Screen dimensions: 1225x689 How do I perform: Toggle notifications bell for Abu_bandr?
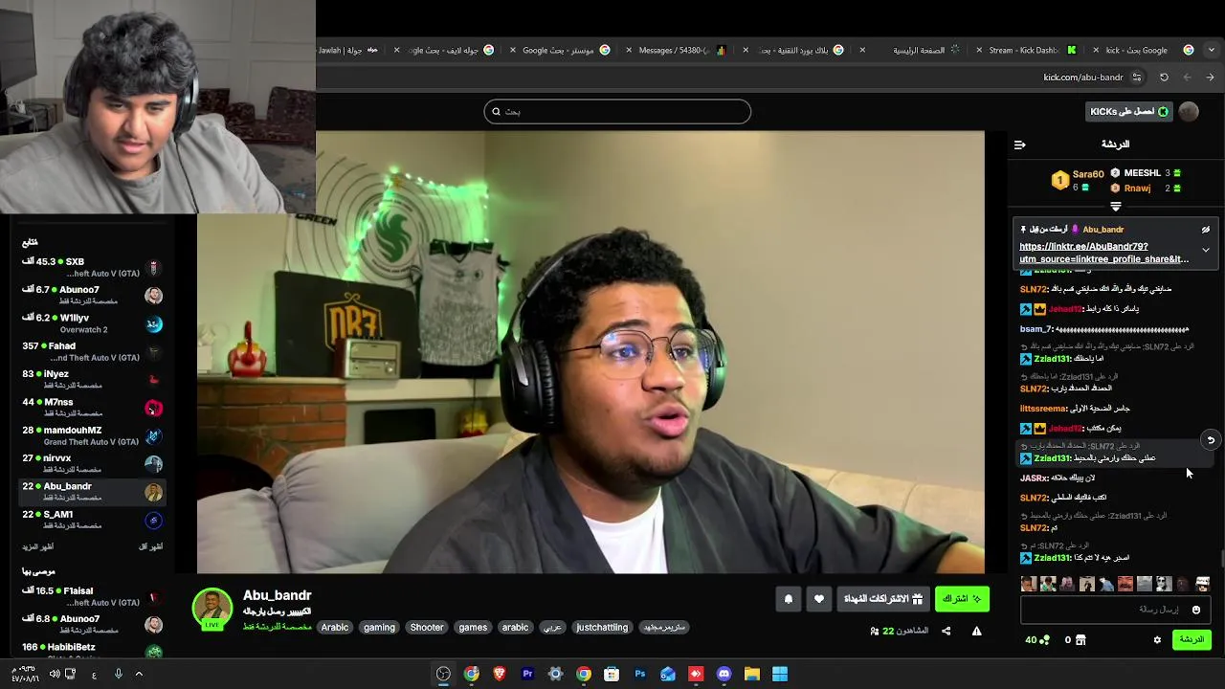[x=789, y=599]
